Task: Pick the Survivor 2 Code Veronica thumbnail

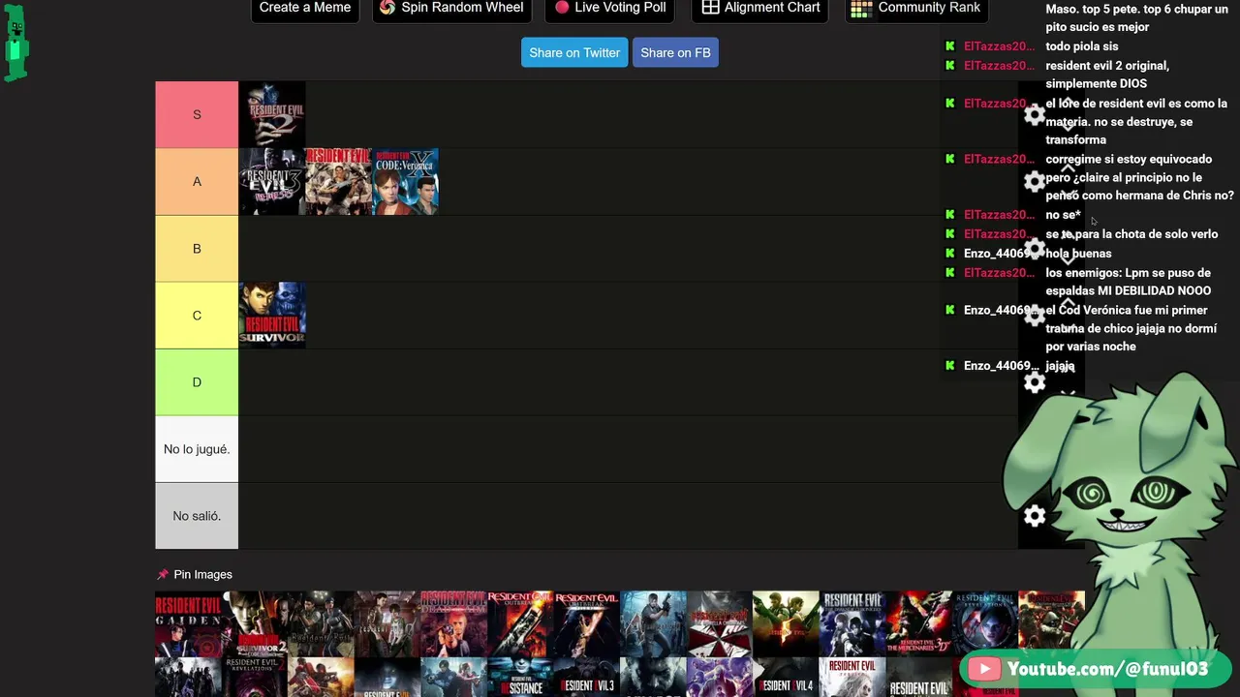Action: [255, 623]
